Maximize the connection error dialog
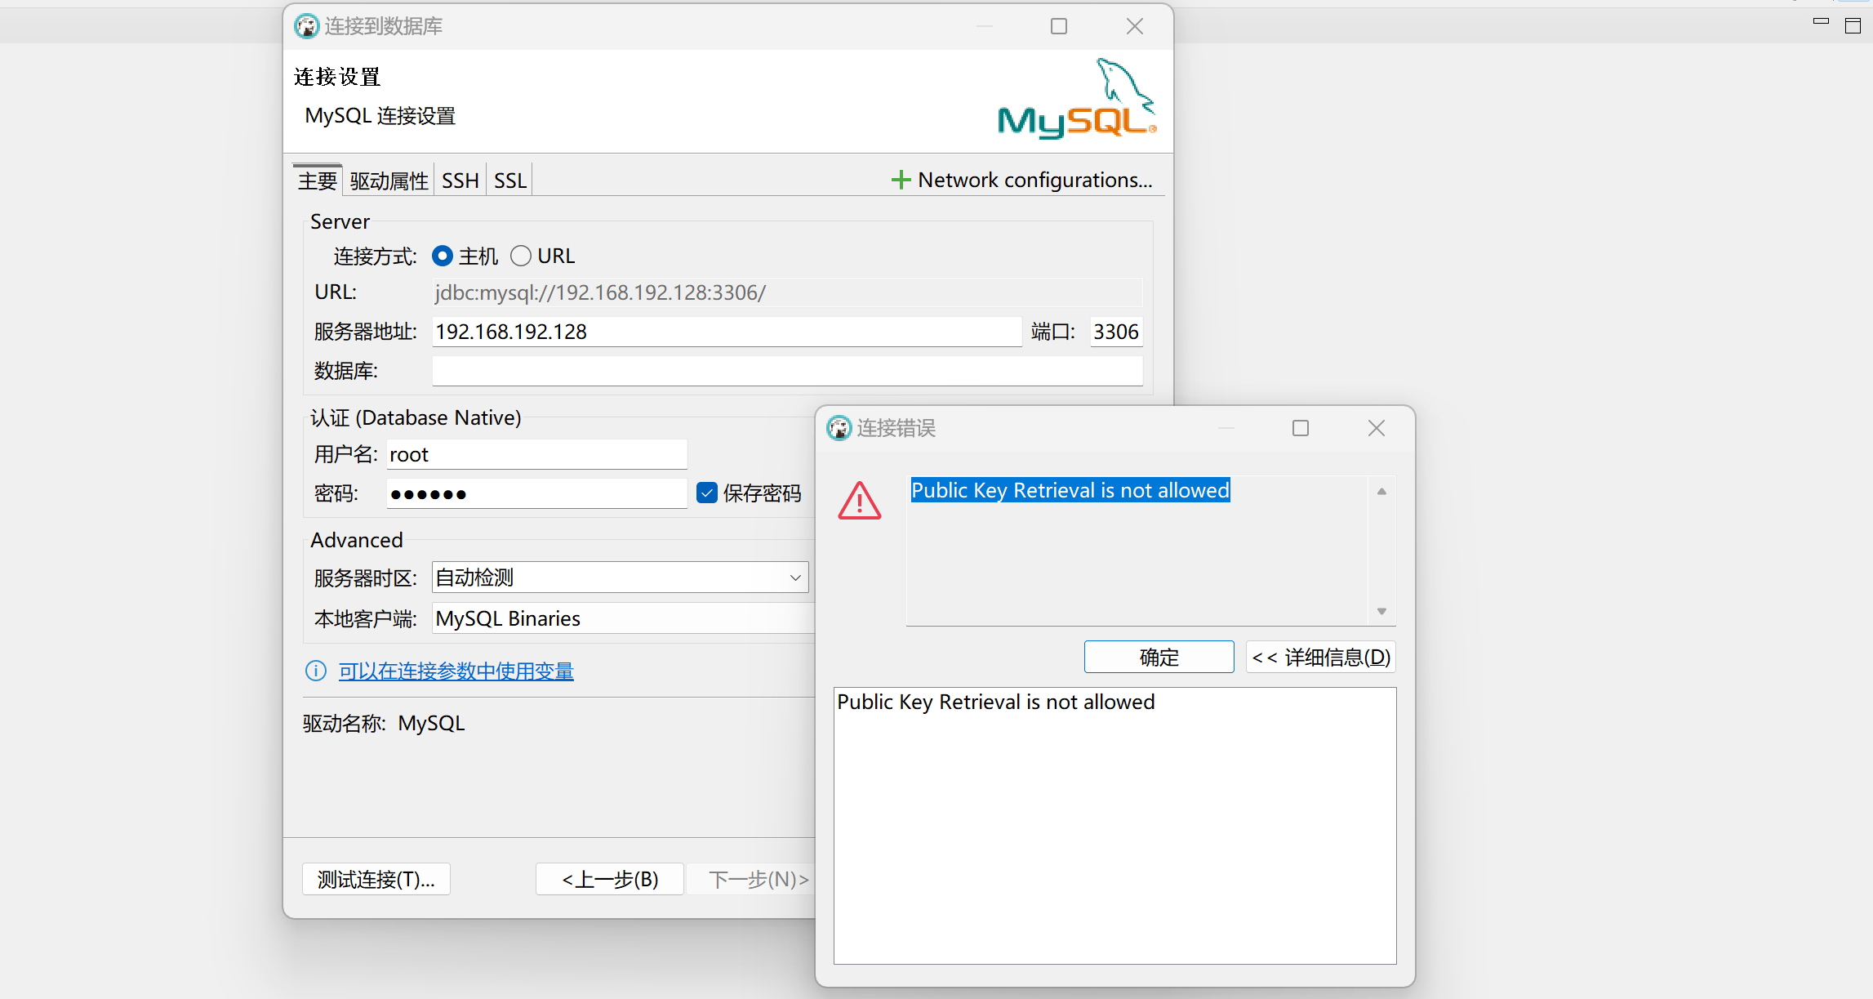Image resolution: width=1873 pixels, height=999 pixels. tap(1300, 428)
